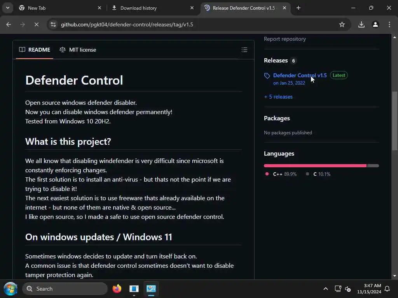This screenshot has height=298, width=398.
Task: Open the white window app in taskbar
Action: (134, 289)
